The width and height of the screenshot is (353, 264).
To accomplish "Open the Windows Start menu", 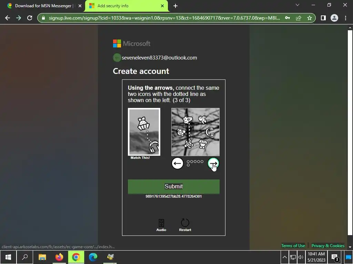I will (8, 257).
